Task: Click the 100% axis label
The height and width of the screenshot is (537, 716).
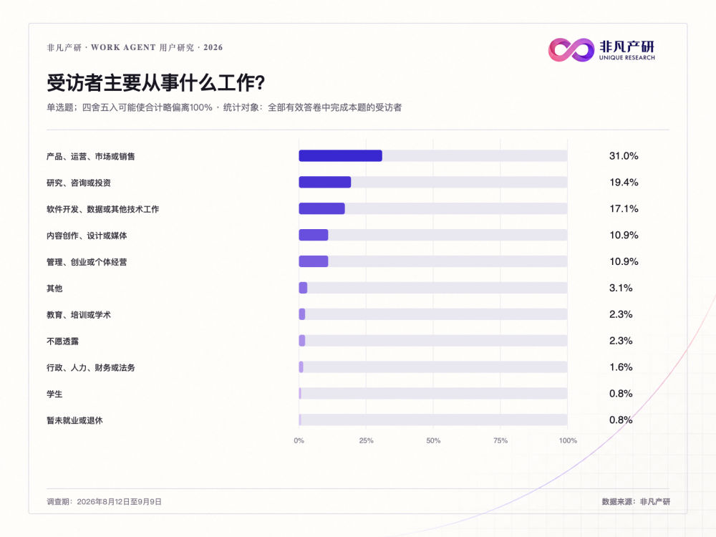Action: point(568,440)
